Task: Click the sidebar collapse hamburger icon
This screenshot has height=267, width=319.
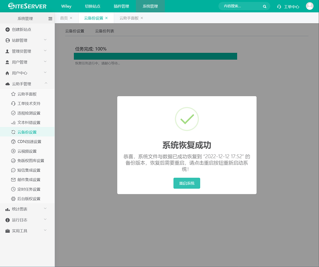Action: [50, 19]
